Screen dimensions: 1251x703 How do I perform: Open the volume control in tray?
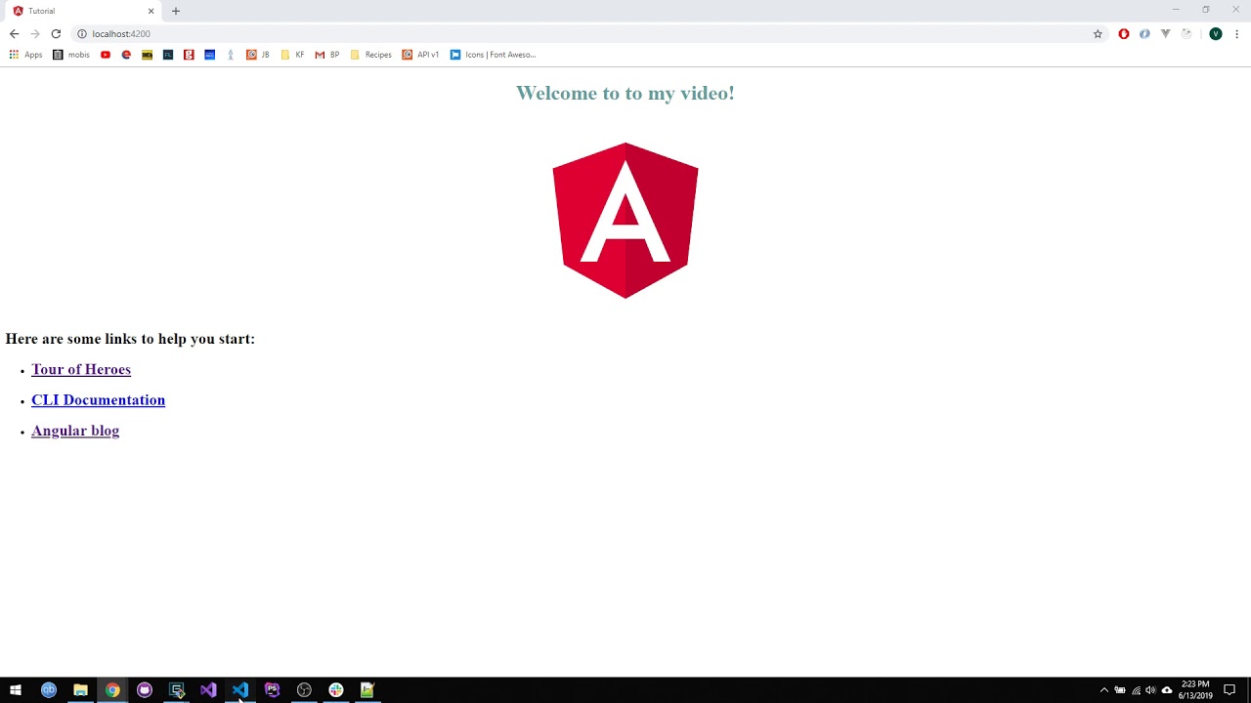click(x=1150, y=690)
